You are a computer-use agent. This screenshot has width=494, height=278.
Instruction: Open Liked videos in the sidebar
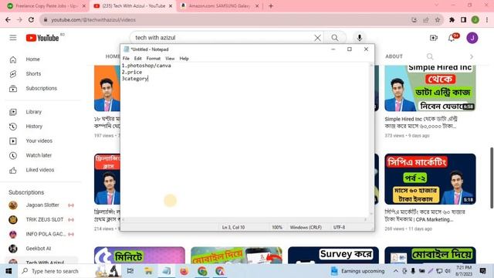pyautogui.click(x=41, y=170)
